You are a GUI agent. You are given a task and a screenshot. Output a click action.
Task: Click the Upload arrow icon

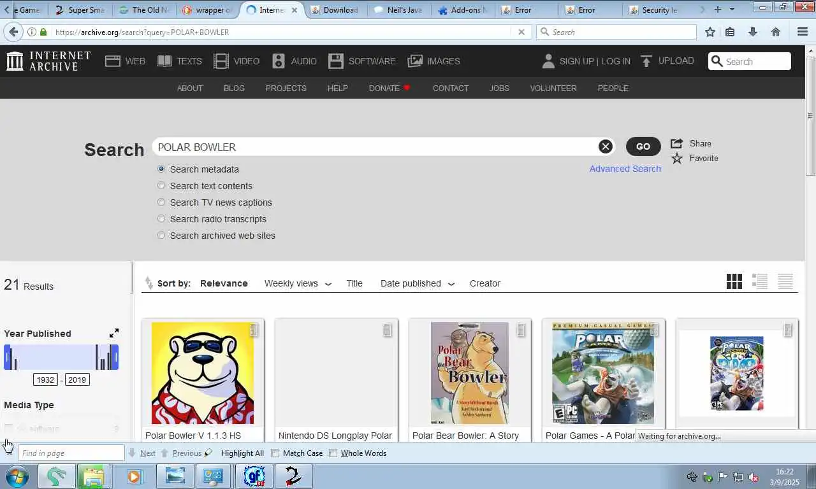click(646, 61)
